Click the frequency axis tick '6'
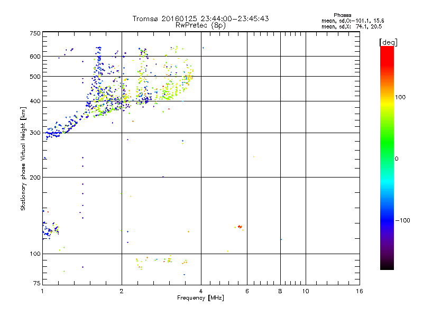Screen dimensions: 423x317 247,291
